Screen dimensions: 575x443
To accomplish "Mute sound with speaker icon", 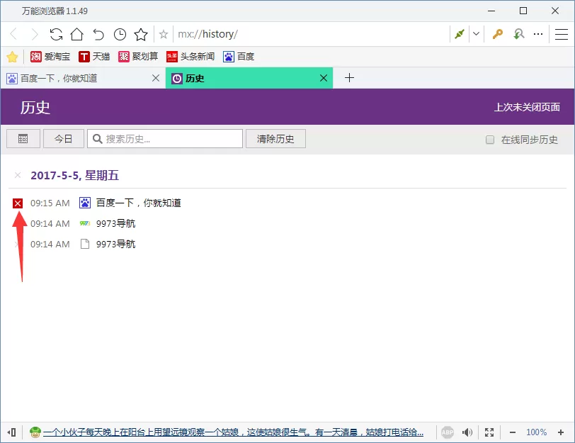I will pos(467,432).
